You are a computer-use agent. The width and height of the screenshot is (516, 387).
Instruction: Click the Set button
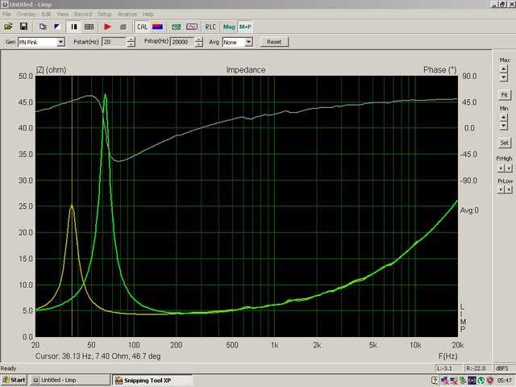tap(504, 143)
